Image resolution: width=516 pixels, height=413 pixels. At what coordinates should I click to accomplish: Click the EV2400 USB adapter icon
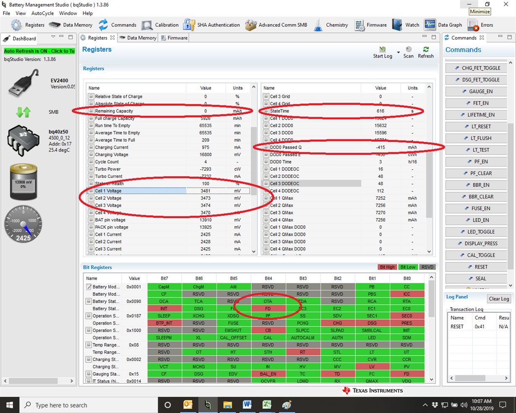coord(24,83)
